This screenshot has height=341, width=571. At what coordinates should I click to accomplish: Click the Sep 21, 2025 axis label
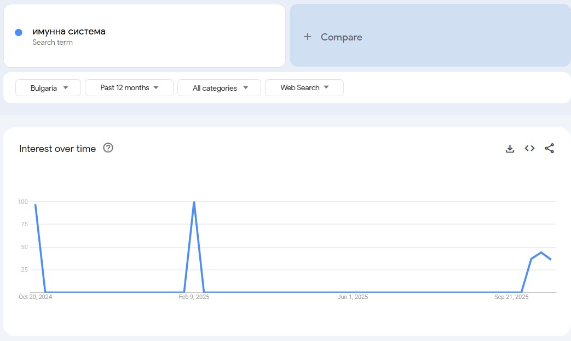pos(511,297)
